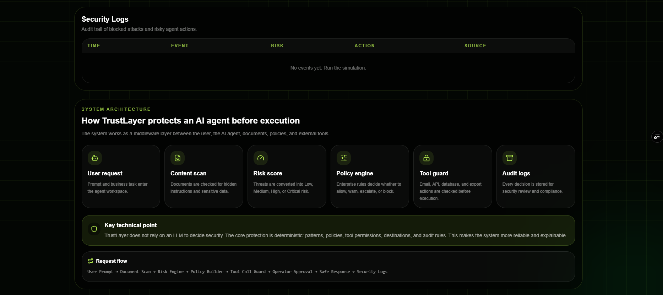Click the Request flow title
663x295 pixels.
112,261
